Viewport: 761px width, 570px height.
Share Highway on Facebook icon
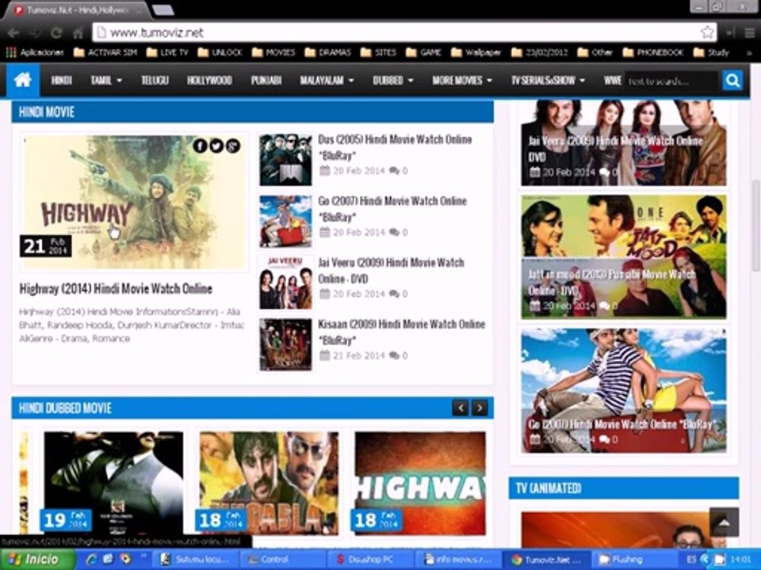[200, 146]
